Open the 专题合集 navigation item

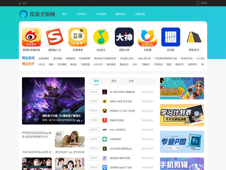(140, 14)
